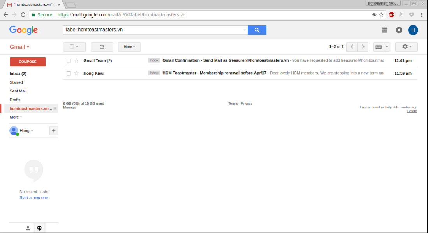This screenshot has height=233, width=428.
Task: Open the account avatar labeled H
Action: point(413,30)
